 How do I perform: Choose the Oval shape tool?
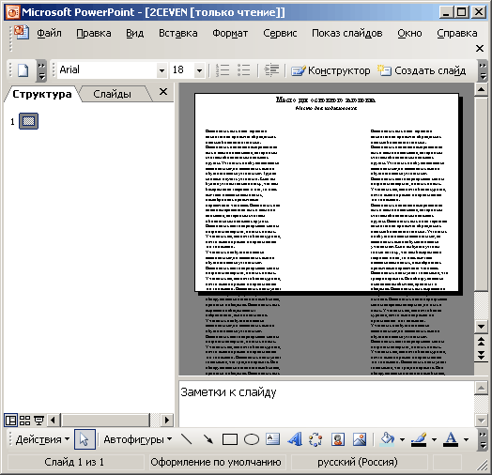pos(252,439)
